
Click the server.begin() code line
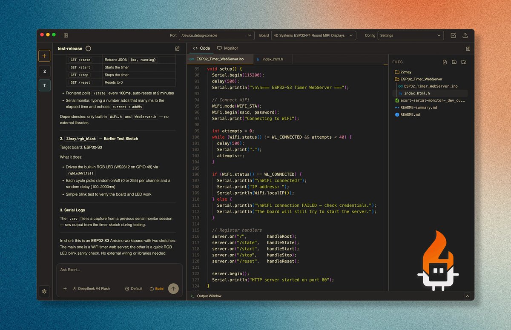pyautogui.click(x=230, y=273)
